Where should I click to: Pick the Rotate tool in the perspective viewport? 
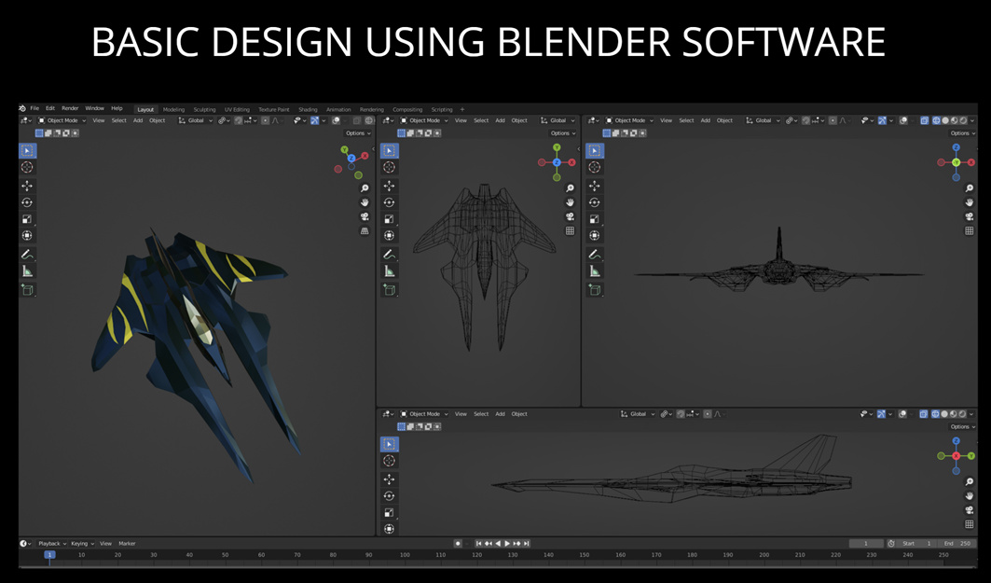tap(27, 202)
